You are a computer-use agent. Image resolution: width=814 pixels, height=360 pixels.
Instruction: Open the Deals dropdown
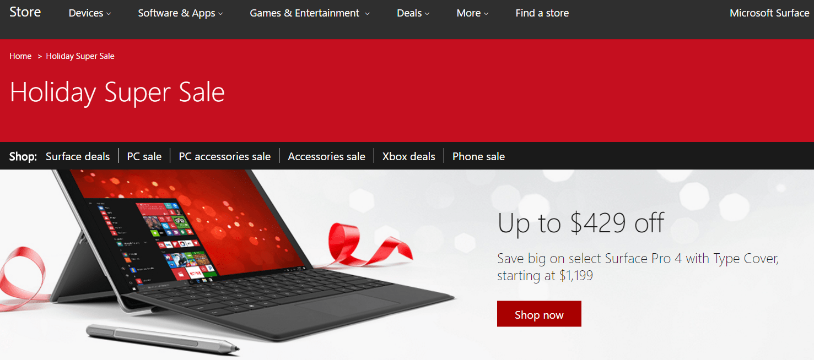pyautogui.click(x=413, y=13)
